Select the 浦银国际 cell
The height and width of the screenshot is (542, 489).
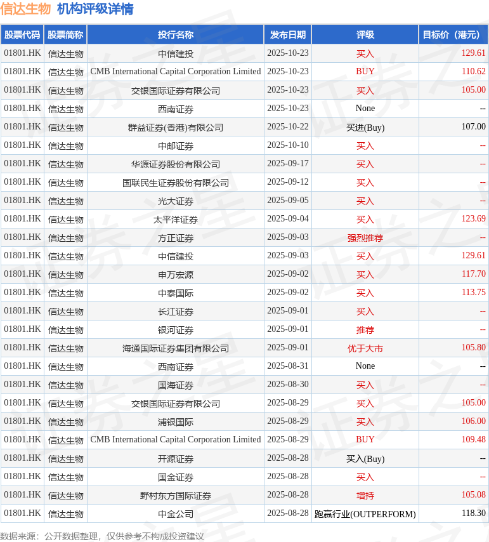(176, 422)
